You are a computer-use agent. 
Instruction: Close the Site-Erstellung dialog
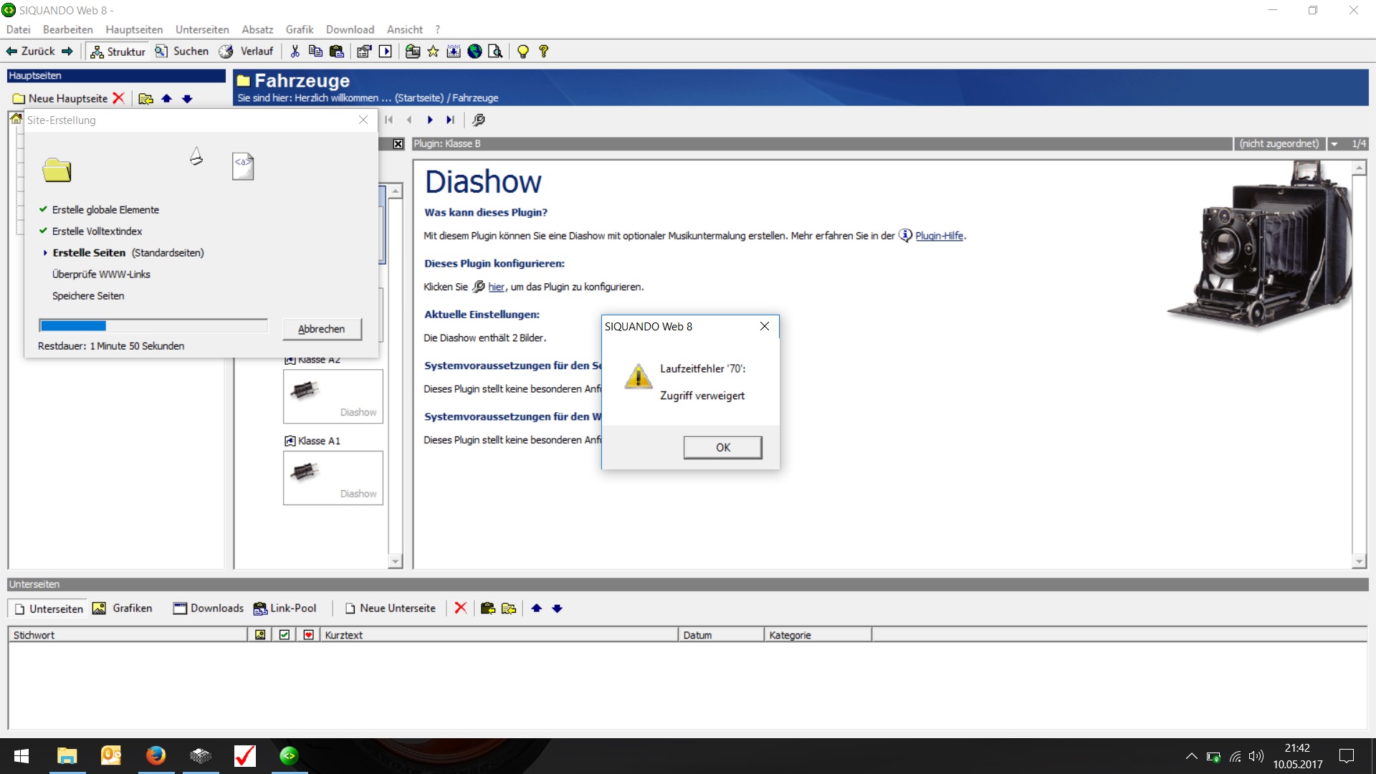tap(363, 120)
